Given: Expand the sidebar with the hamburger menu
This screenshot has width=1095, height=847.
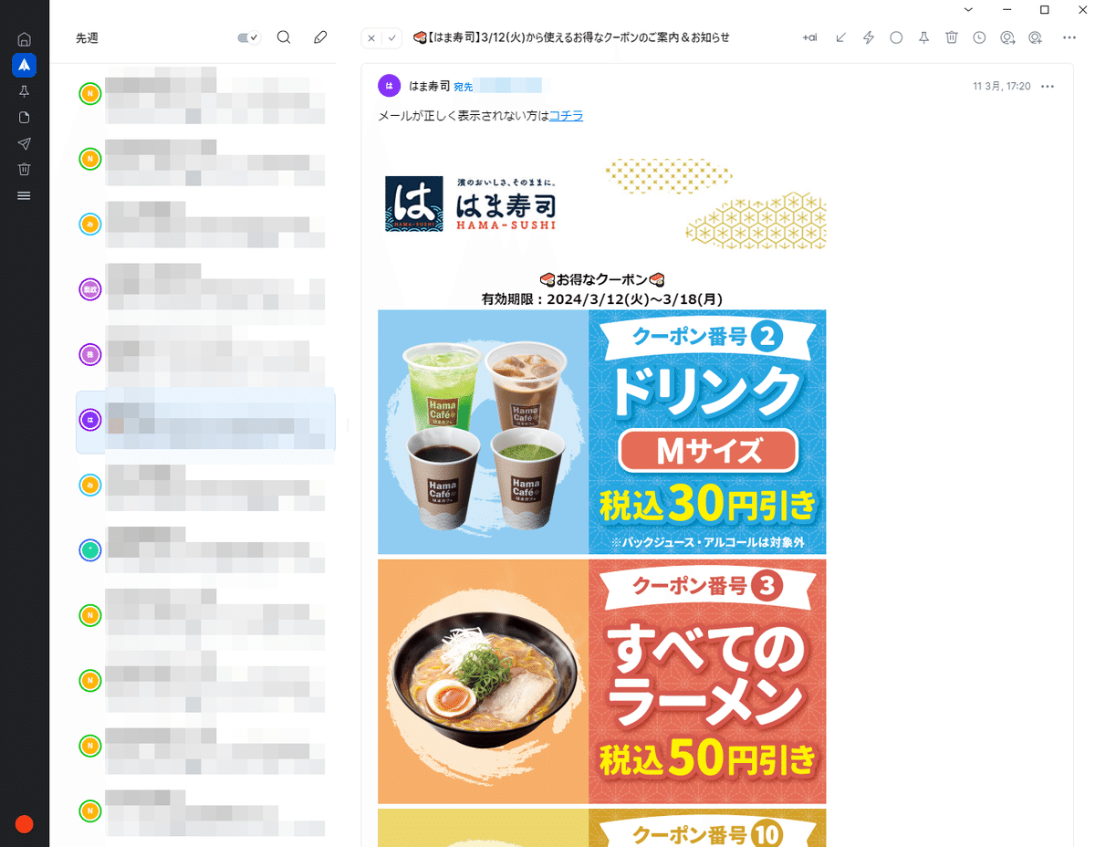Looking at the screenshot, I should [25, 195].
